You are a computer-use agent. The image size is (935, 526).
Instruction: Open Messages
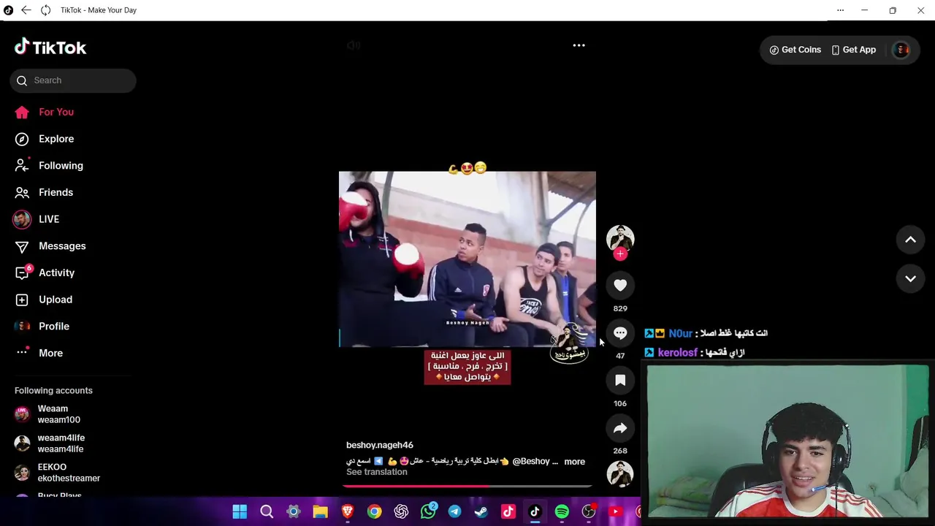tap(62, 246)
